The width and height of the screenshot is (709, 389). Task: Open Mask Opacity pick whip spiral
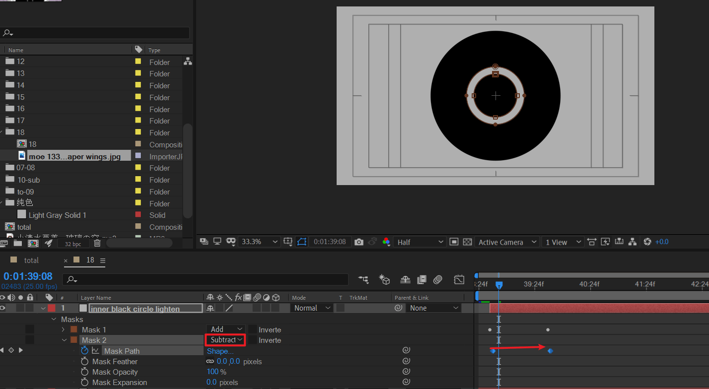point(406,372)
